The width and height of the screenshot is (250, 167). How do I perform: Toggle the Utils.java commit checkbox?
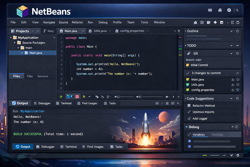(x=188, y=85)
